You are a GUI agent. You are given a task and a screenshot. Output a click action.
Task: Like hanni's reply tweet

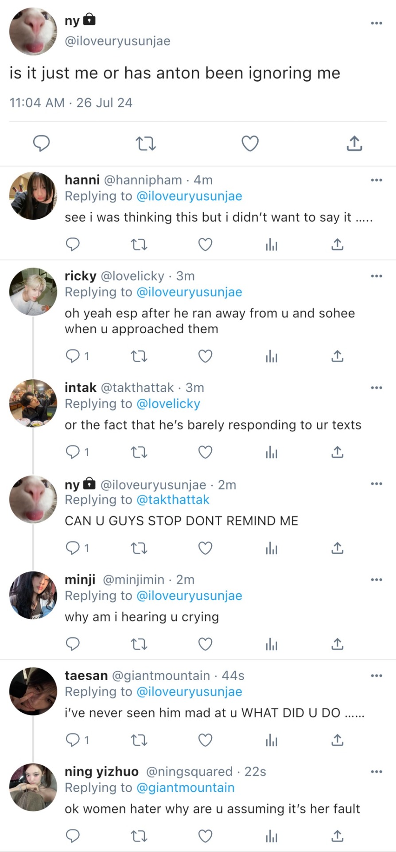(205, 245)
